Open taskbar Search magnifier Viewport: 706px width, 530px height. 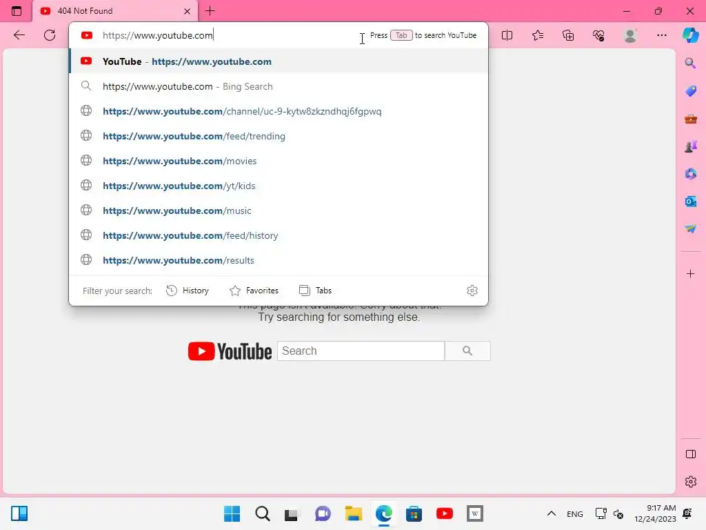coord(263,513)
